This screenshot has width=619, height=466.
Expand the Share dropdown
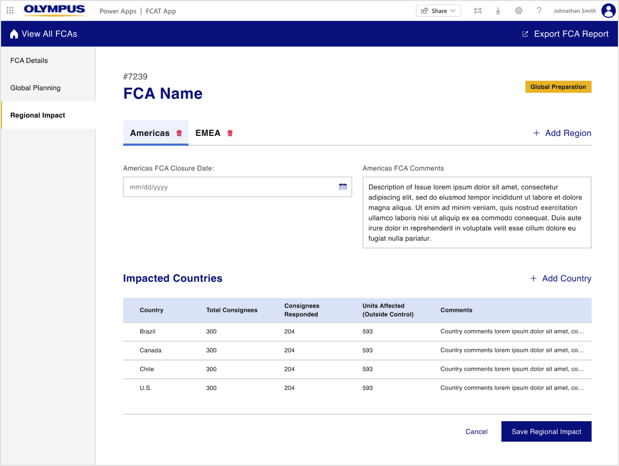pyautogui.click(x=438, y=11)
